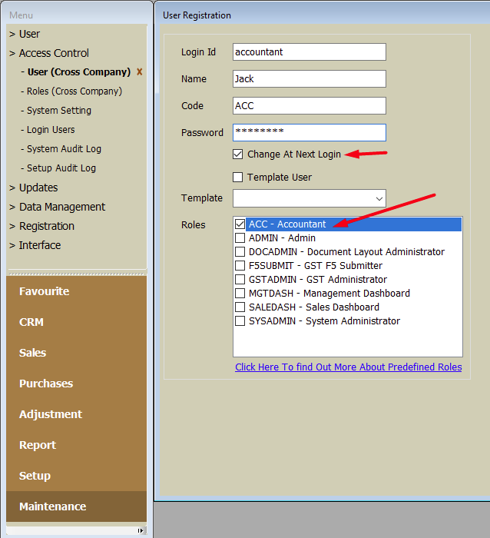Click the Predefined Roles help link

pyautogui.click(x=348, y=367)
